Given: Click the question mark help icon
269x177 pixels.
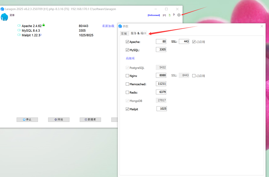Looking at the screenshot, I should pyautogui.click(x=174, y=15).
